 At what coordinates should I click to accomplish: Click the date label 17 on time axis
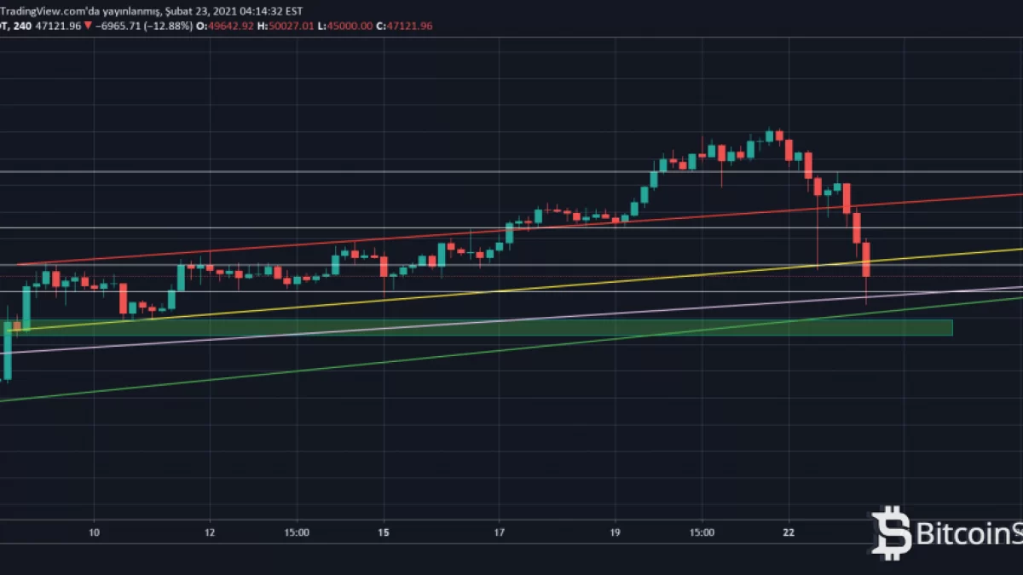(500, 533)
